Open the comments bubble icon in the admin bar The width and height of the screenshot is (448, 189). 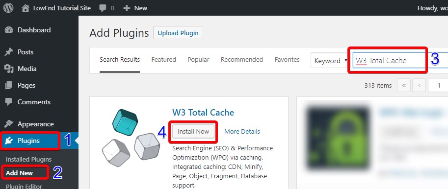[103, 8]
